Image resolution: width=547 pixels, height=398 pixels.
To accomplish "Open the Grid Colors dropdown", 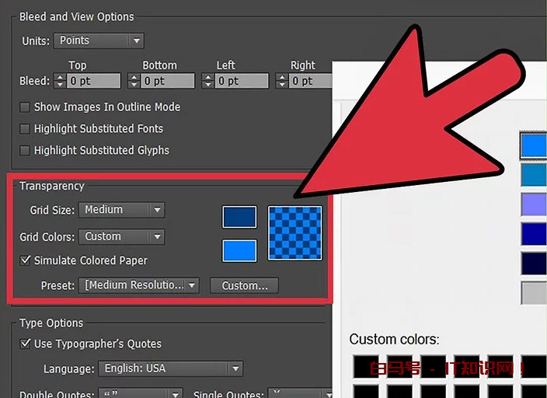I will coord(122,236).
